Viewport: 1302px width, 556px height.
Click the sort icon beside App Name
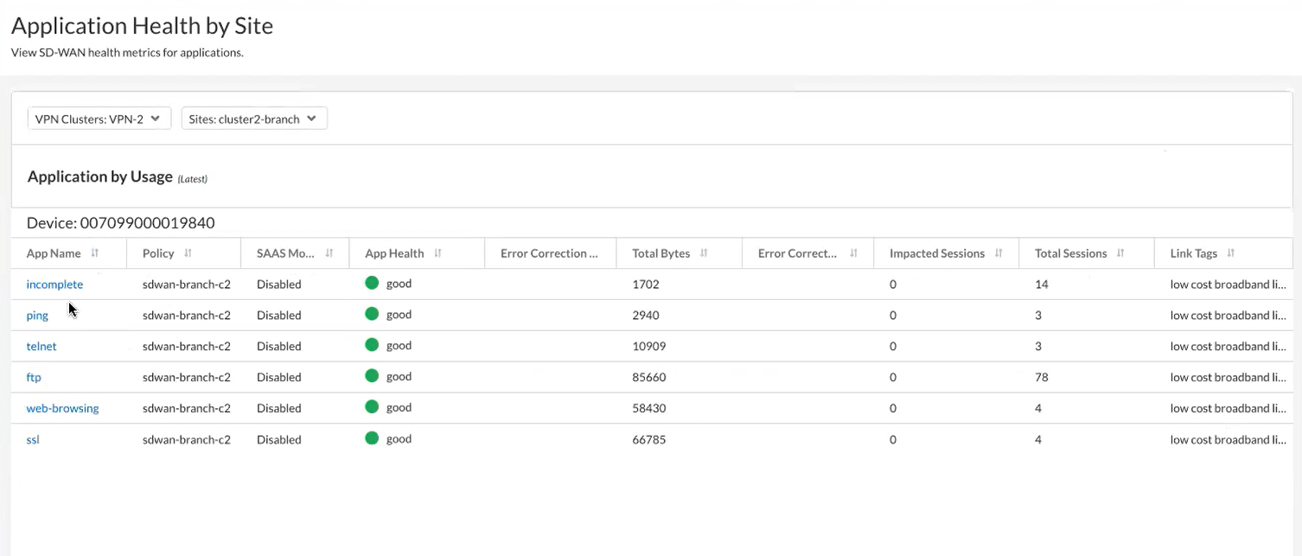click(x=95, y=253)
